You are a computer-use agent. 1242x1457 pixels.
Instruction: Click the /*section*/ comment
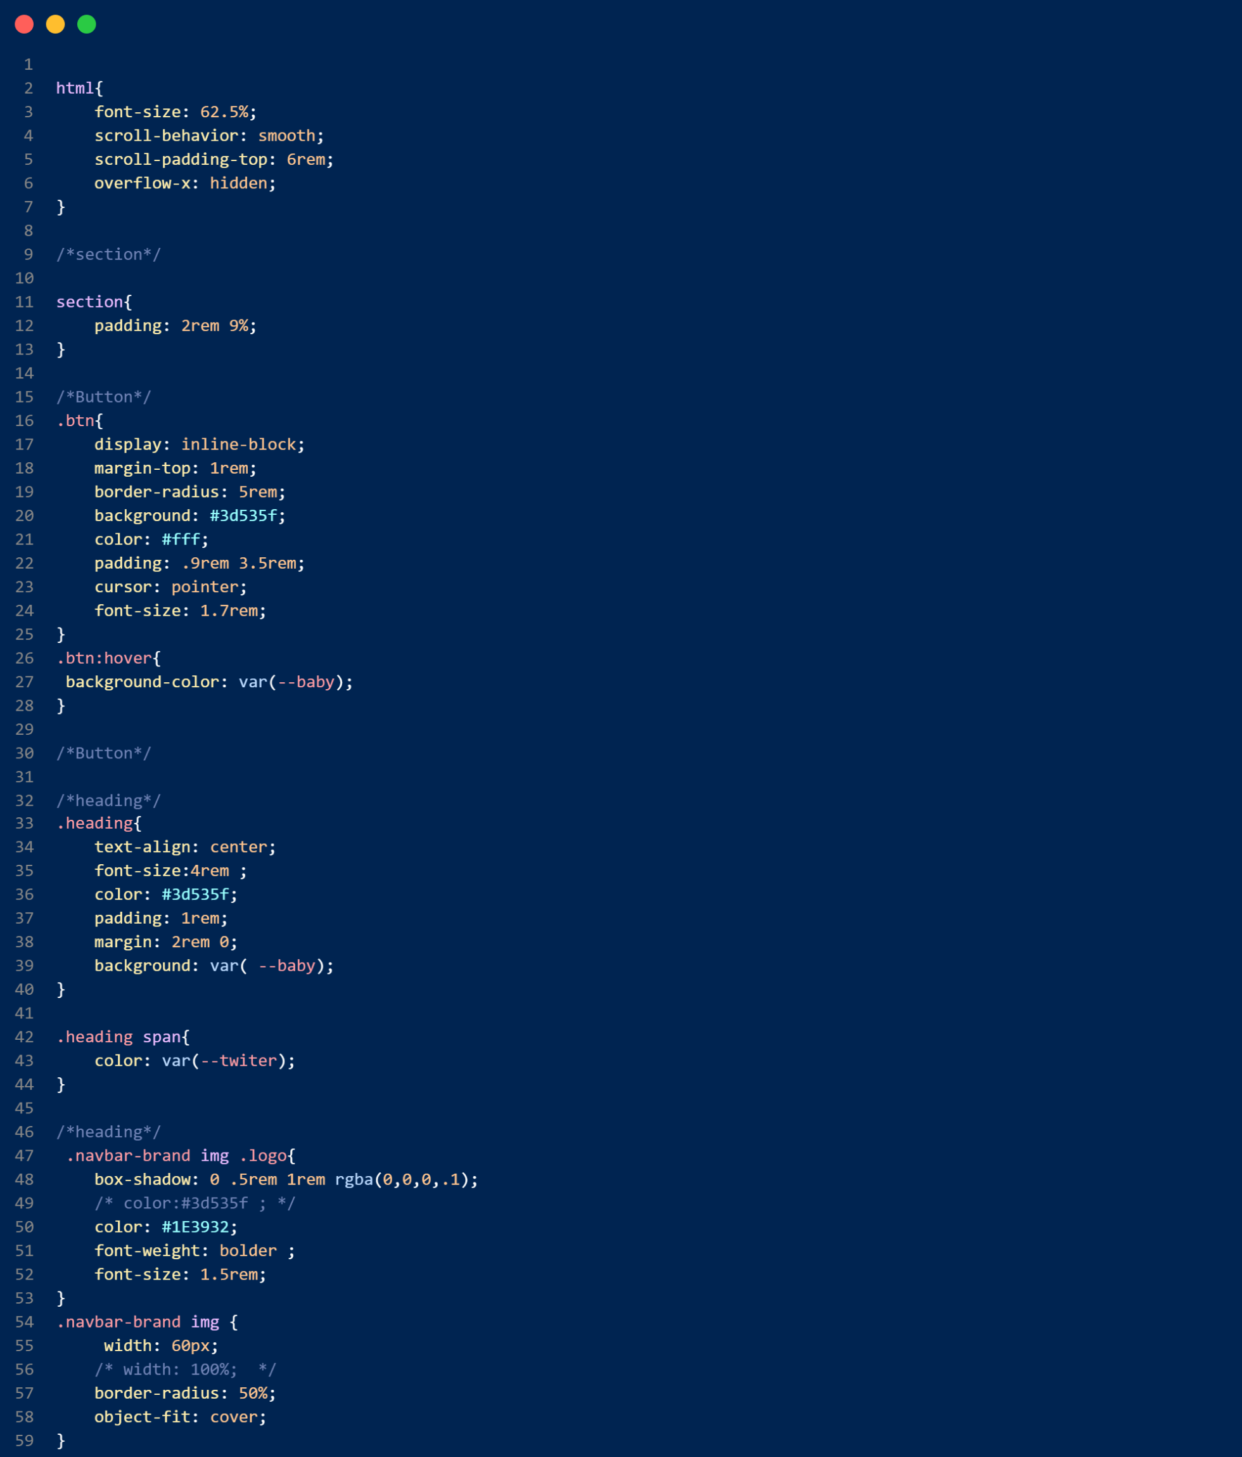tap(108, 254)
